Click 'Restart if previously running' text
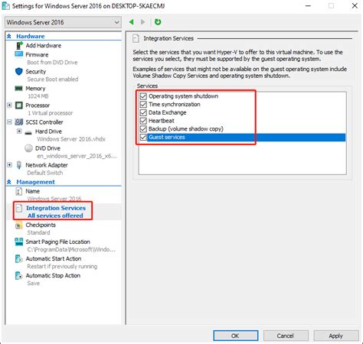 [x=62, y=267]
